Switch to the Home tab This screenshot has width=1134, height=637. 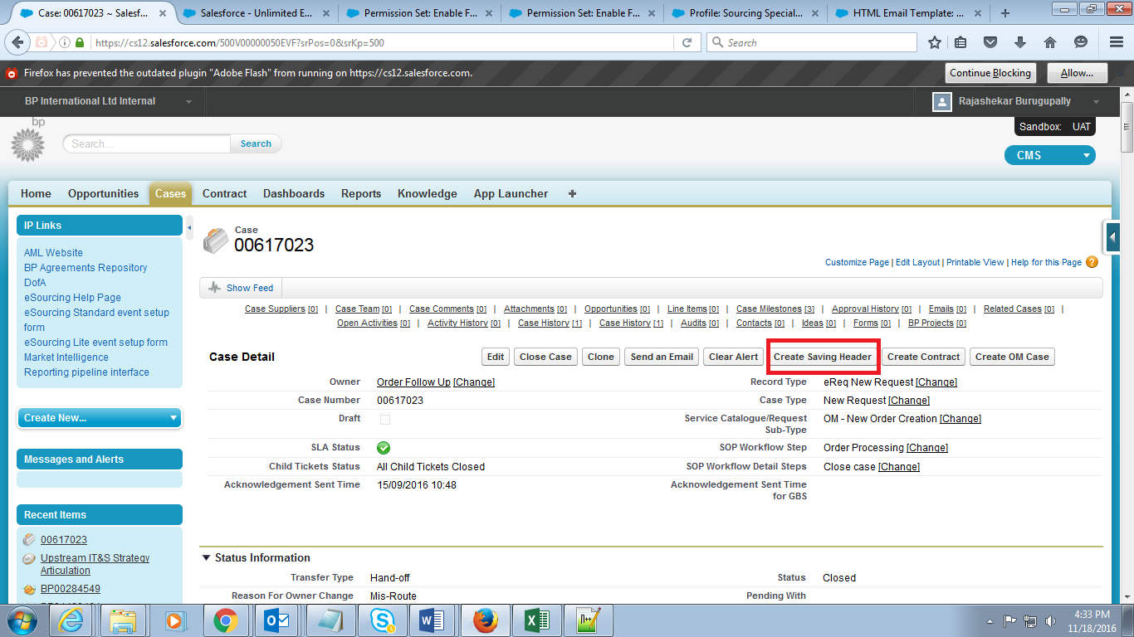(x=36, y=193)
